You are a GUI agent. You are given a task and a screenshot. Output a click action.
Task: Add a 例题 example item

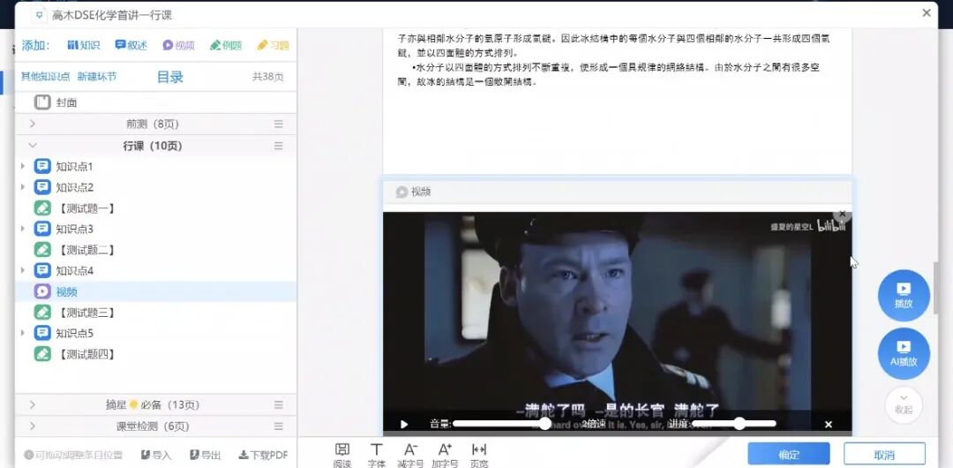click(x=226, y=45)
